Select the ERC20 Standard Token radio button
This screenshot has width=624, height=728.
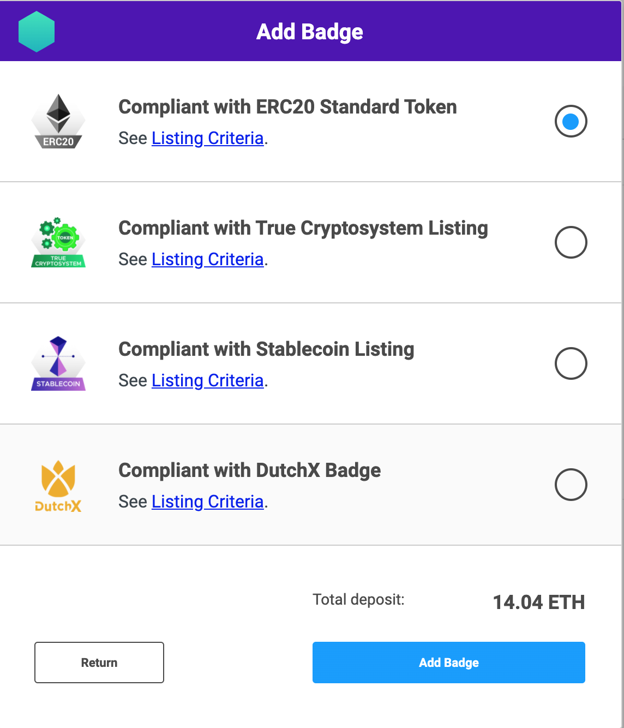coord(571,121)
